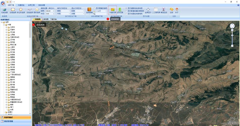Screen dimensions: 240x126
Task: Choose the 多边形选择 polygon selection tool
Action: tap(21, 10)
